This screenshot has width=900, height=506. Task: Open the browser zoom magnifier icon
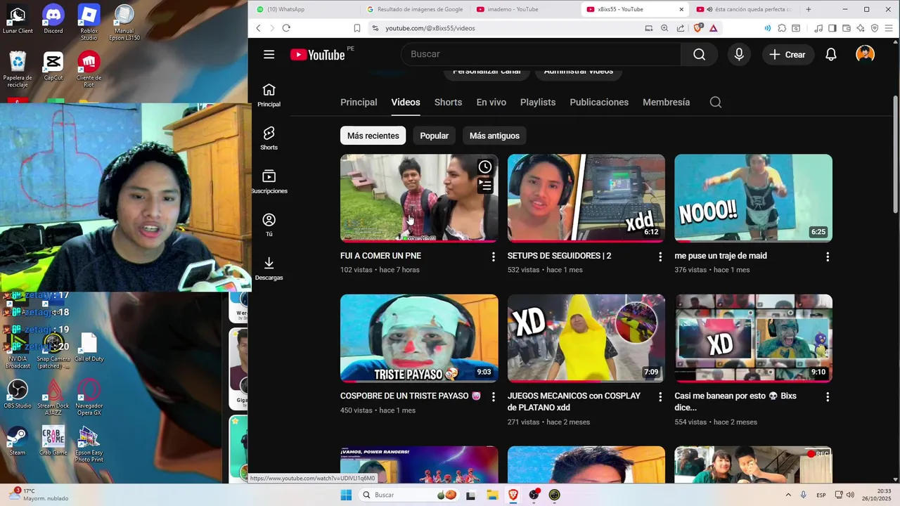pos(664,28)
